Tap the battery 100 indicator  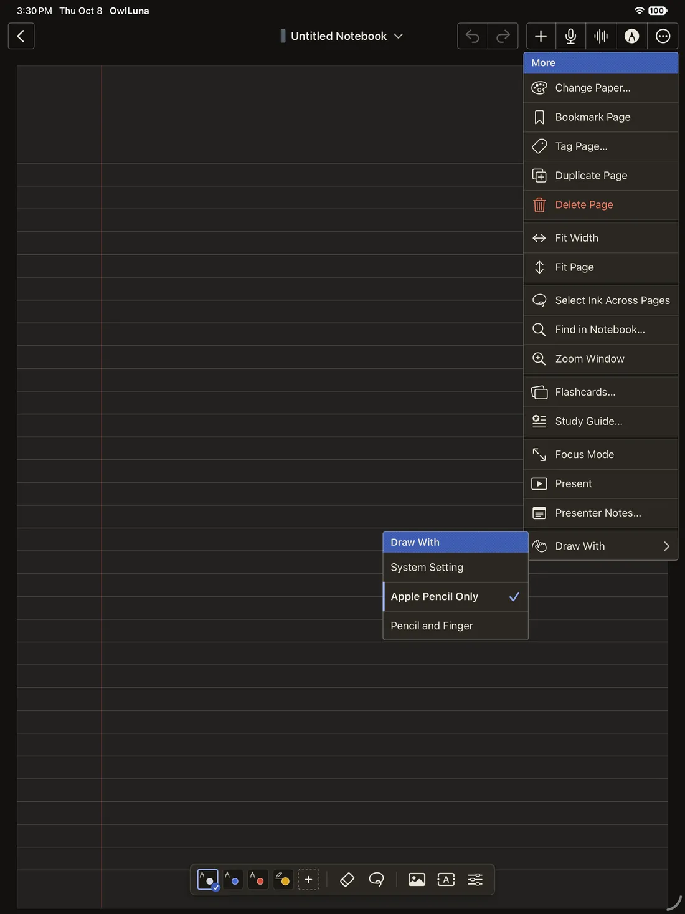pyautogui.click(x=658, y=11)
